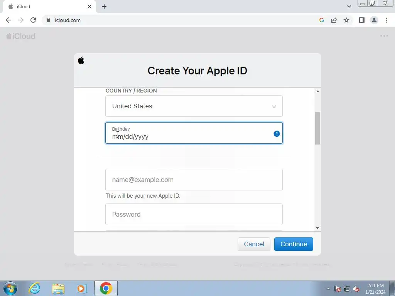Click the Apple logo in dialog
The image size is (395, 296).
81,61
